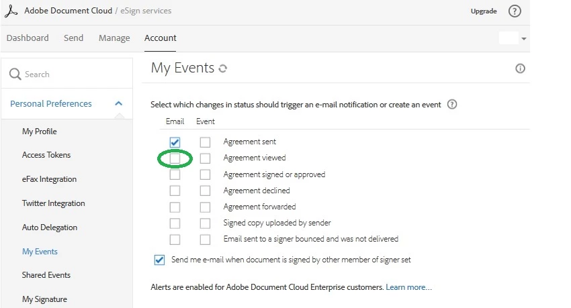Switch to the Dashboard tab

tap(28, 38)
